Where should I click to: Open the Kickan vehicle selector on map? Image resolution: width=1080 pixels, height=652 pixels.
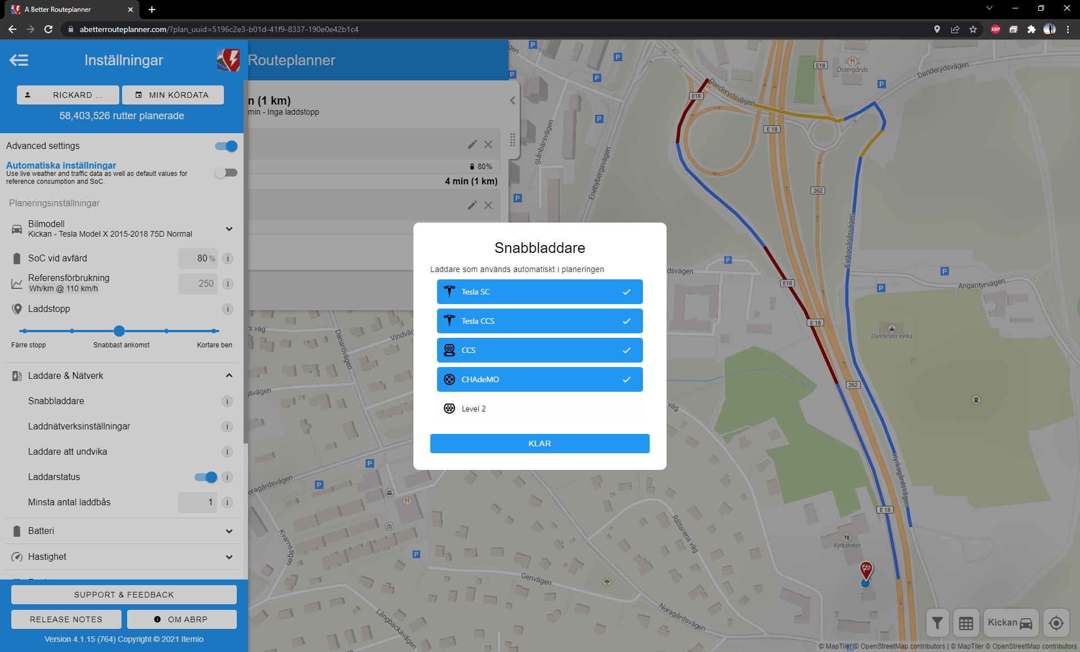pos(1010,623)
